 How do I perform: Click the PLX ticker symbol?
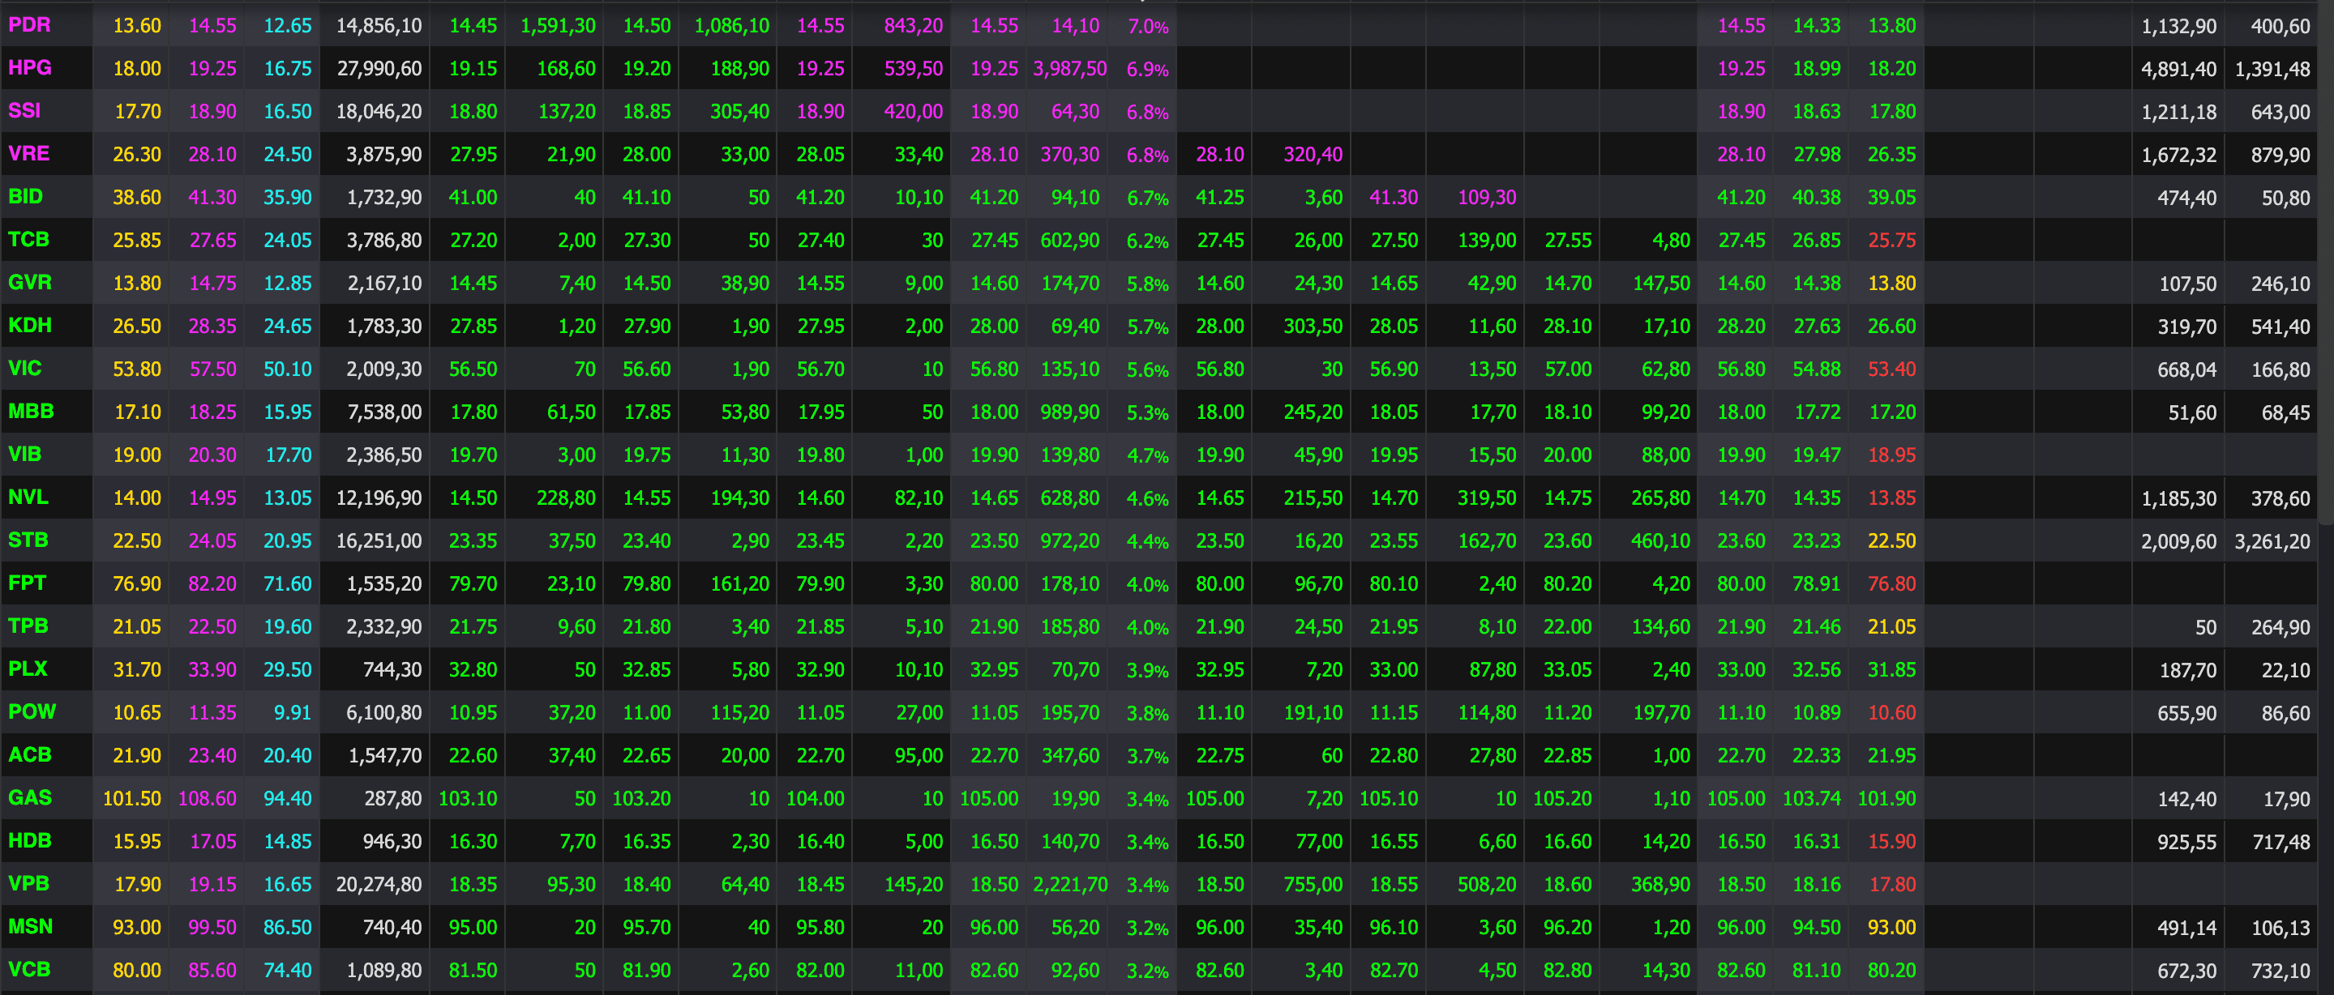point(28,669)
